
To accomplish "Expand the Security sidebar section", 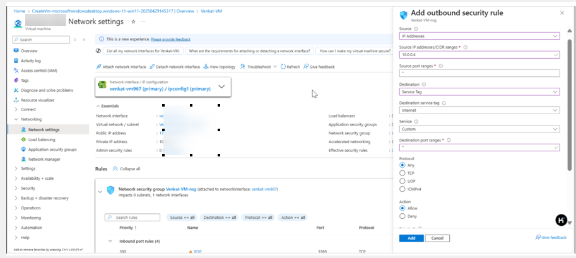I will tap(16, 188).
